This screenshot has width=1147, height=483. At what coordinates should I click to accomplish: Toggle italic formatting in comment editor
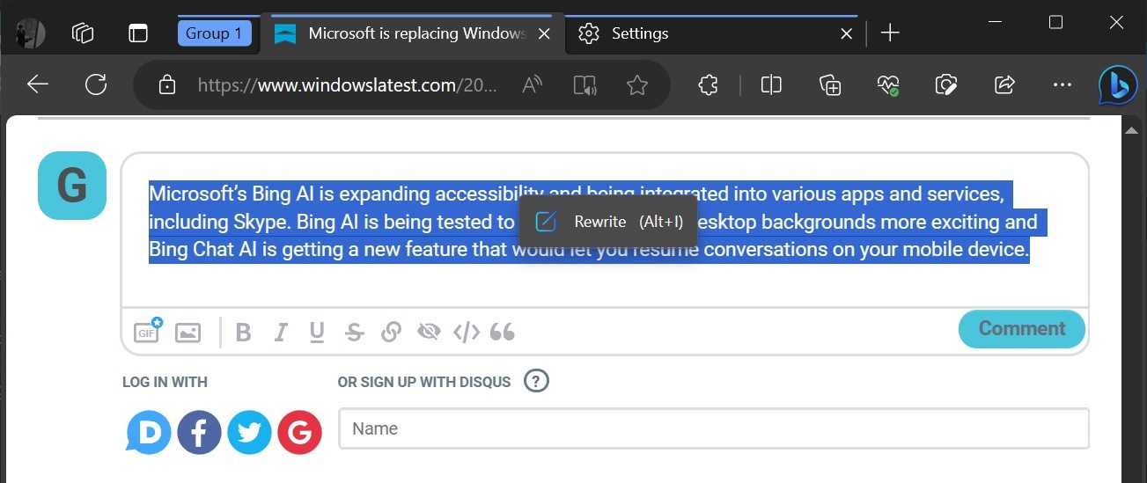281,333
